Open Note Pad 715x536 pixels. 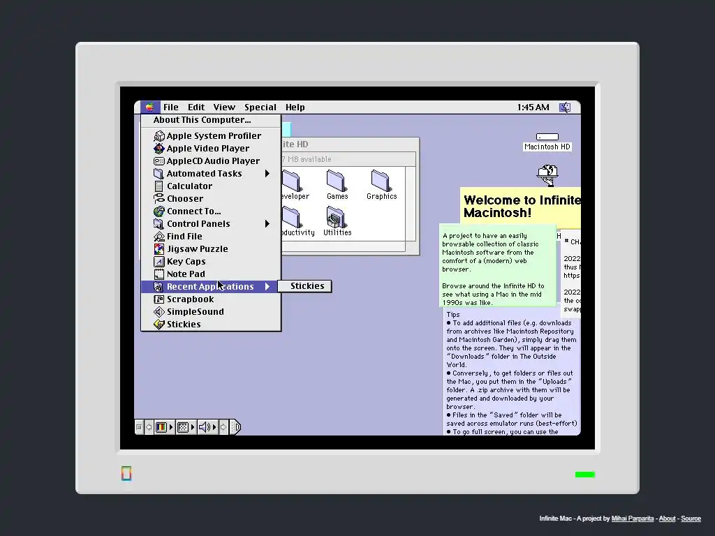[x=210, y=274]
